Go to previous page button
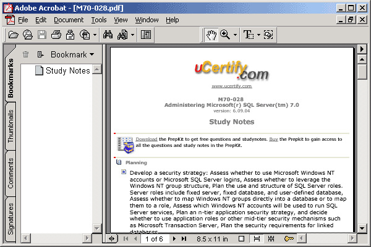This screenshot has height=247, width=371. pos(135,239)
